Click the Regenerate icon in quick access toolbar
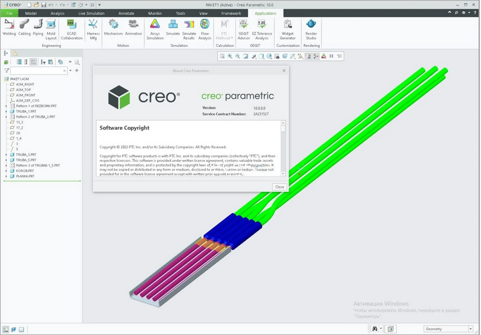This screenshot has width=481, height=335. [73, 5]
